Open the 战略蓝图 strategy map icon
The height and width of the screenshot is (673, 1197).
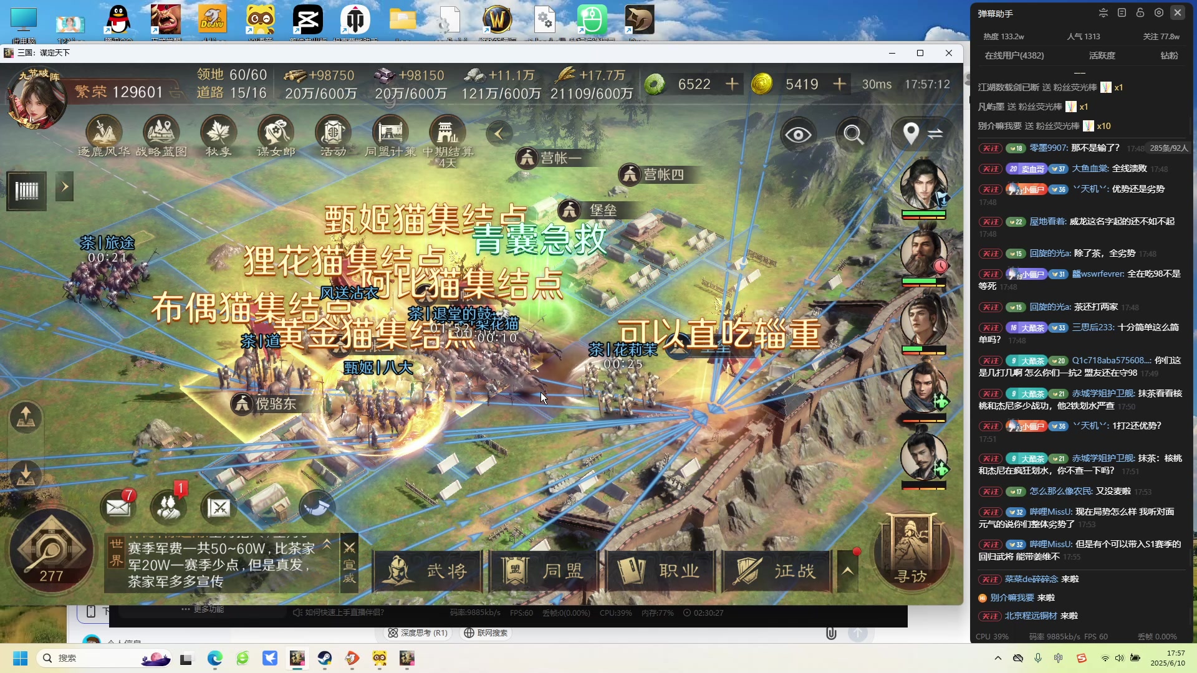point(161,136)
